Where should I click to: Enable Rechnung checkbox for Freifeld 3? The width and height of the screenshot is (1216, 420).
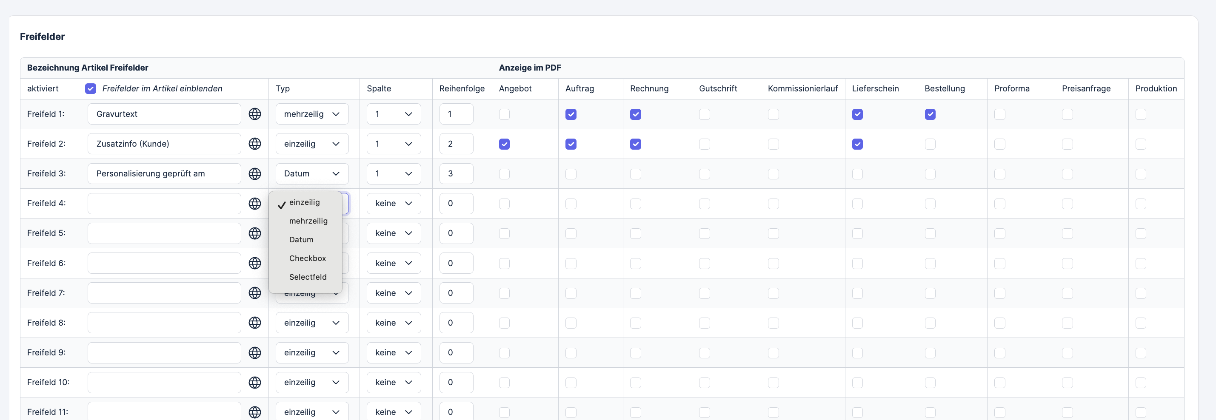click(x=635, y=174)
